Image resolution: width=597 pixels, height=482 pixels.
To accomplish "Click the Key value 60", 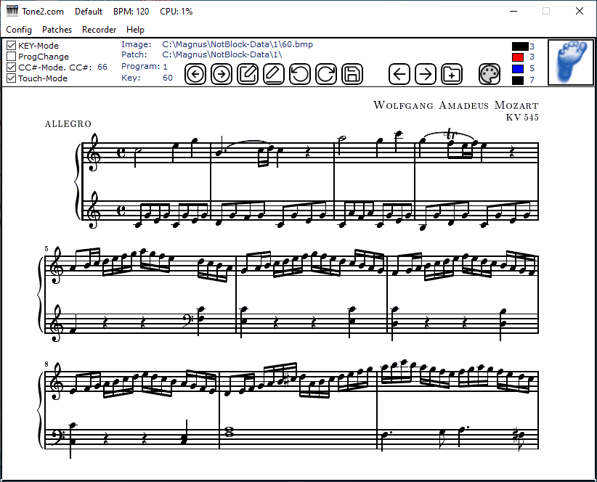I will [x=168, y=78].
